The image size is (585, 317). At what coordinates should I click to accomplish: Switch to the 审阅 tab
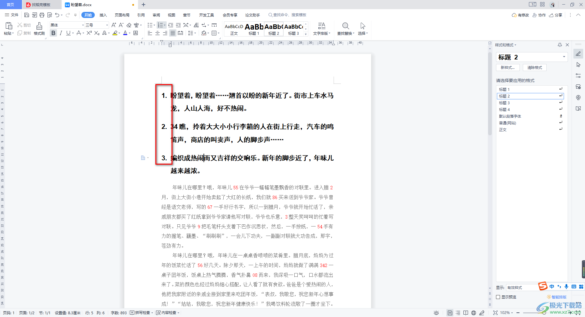tap(156, 15)
